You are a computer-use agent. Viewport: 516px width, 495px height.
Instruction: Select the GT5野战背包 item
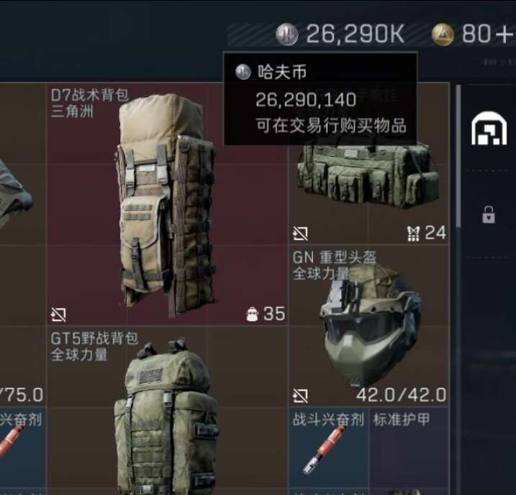coord(168,410)
